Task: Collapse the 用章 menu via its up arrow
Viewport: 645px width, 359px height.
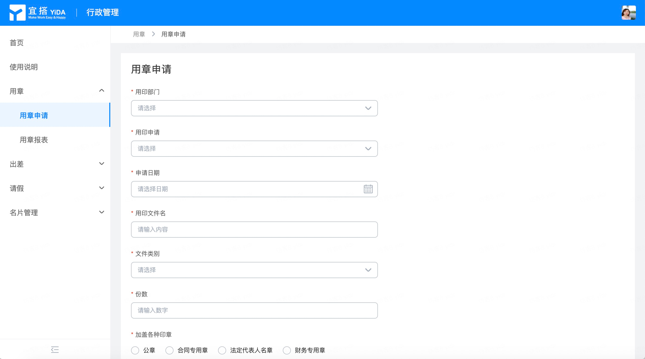Action: tap(102, 91)
